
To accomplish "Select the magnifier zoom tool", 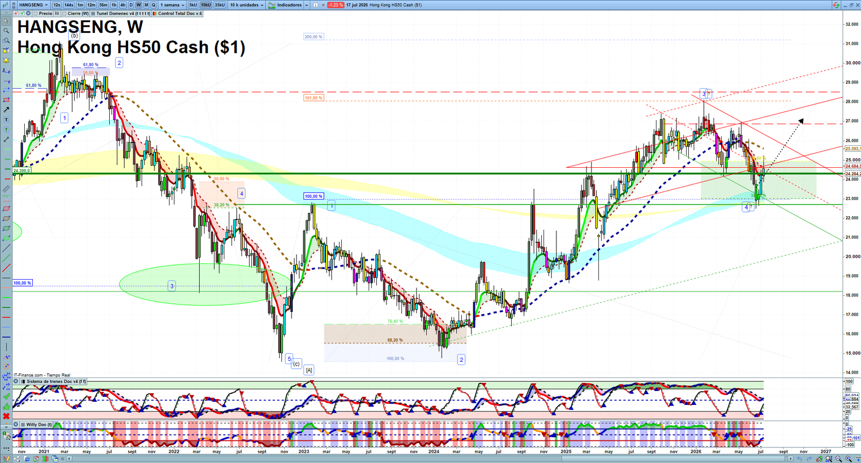I will click(6, 31).
